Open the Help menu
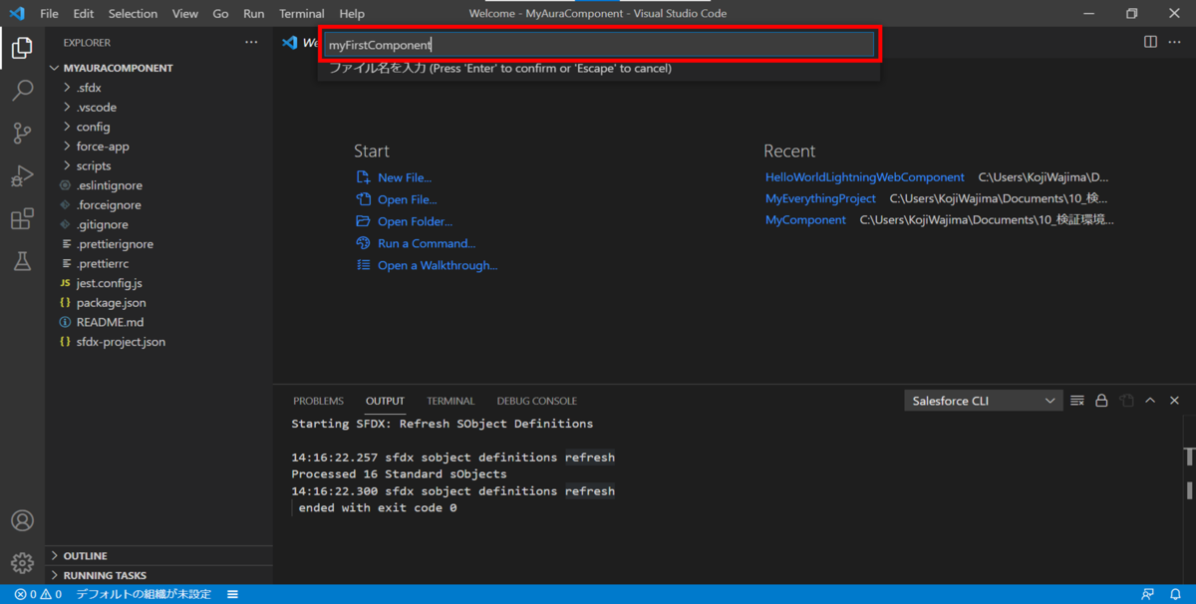1196x604 pixels. [x=352, y=14]
